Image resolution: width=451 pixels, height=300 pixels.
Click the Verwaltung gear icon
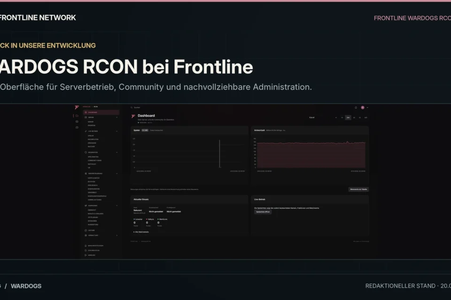click(86, 235)
